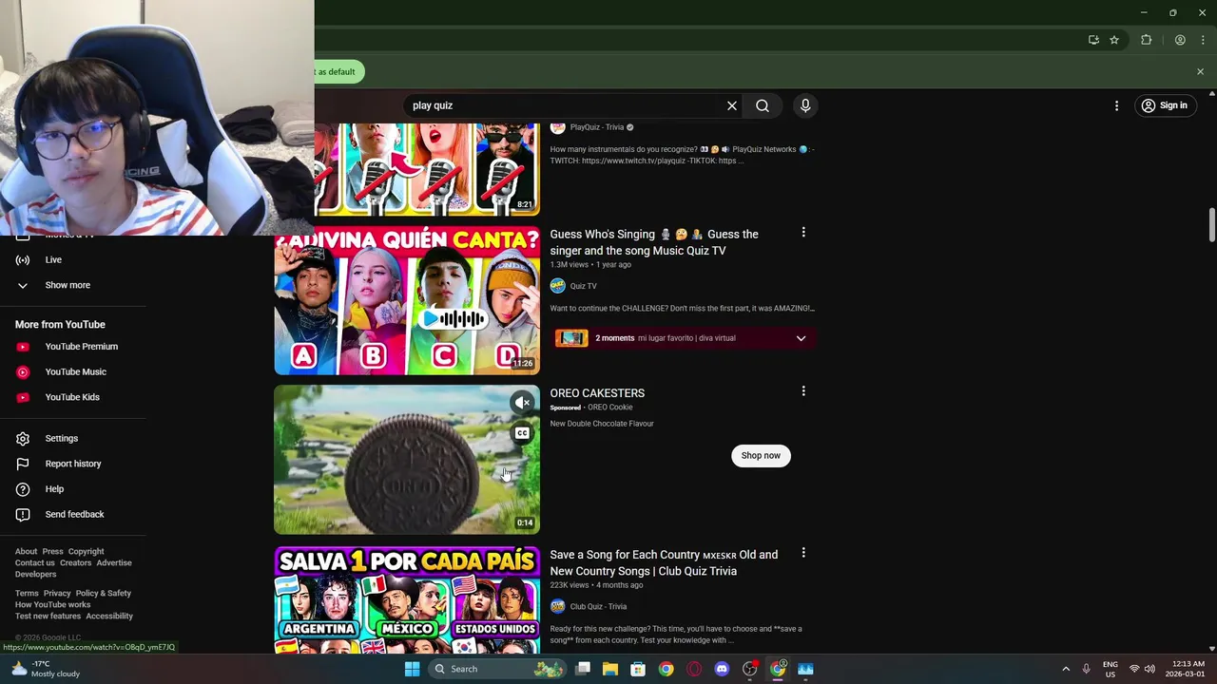Open the Salva 1 Por Cada País thumbnail

[x=407, y=600]
